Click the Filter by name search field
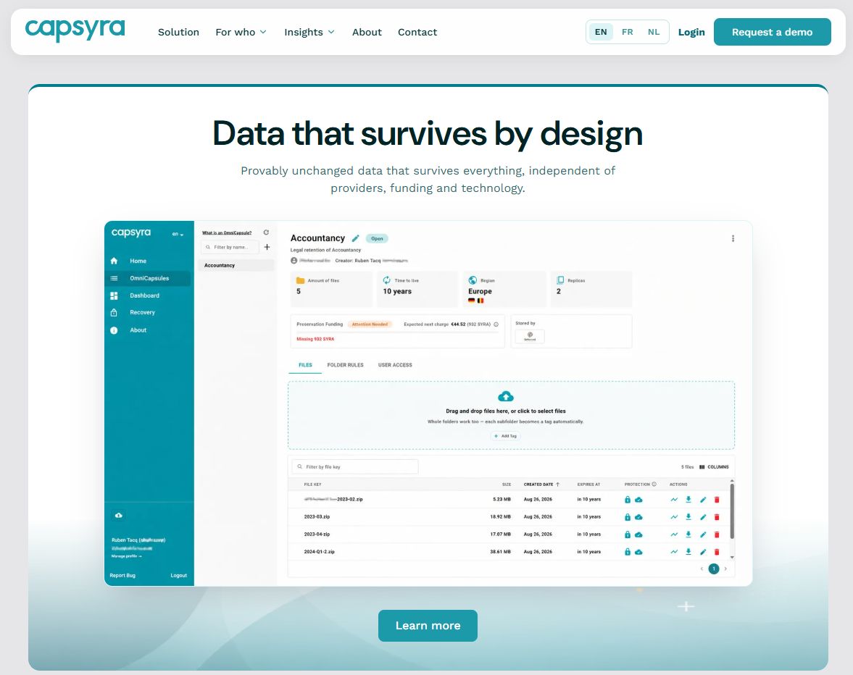This screenshot has height=675, width=853. [229, 247]
